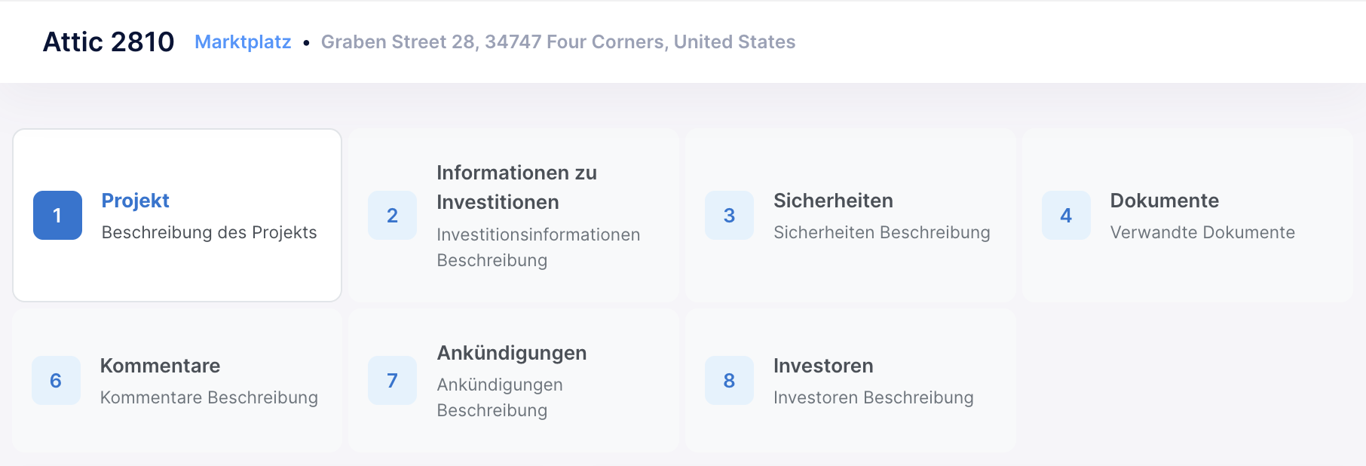Switch to Informationen zu Investitionen tab
This screenshot has height=466, width=1366.
pyautogui.click(x=517, y=187)
